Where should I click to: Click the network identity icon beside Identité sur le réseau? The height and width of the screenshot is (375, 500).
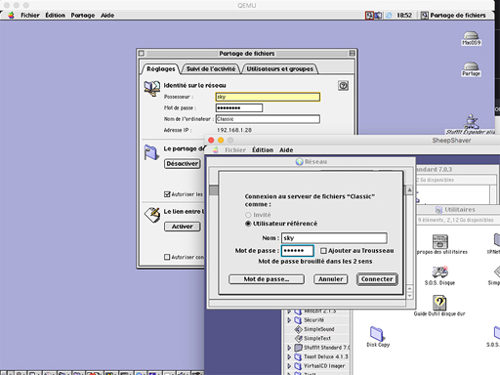point(152,89)
